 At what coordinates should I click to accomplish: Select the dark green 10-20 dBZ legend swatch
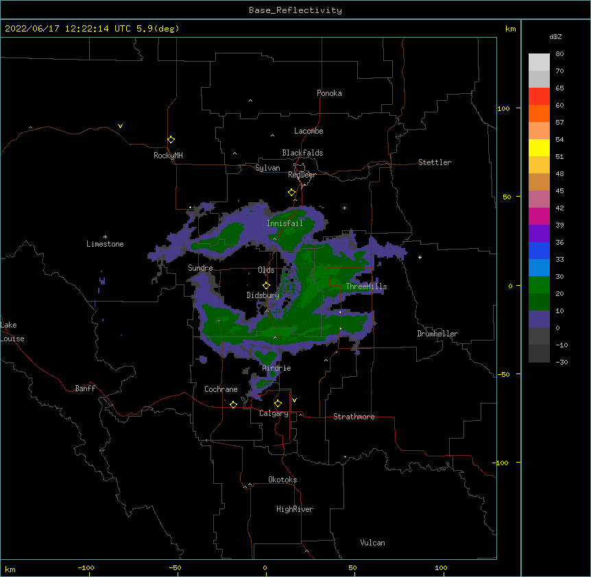[x=539, y=302]
